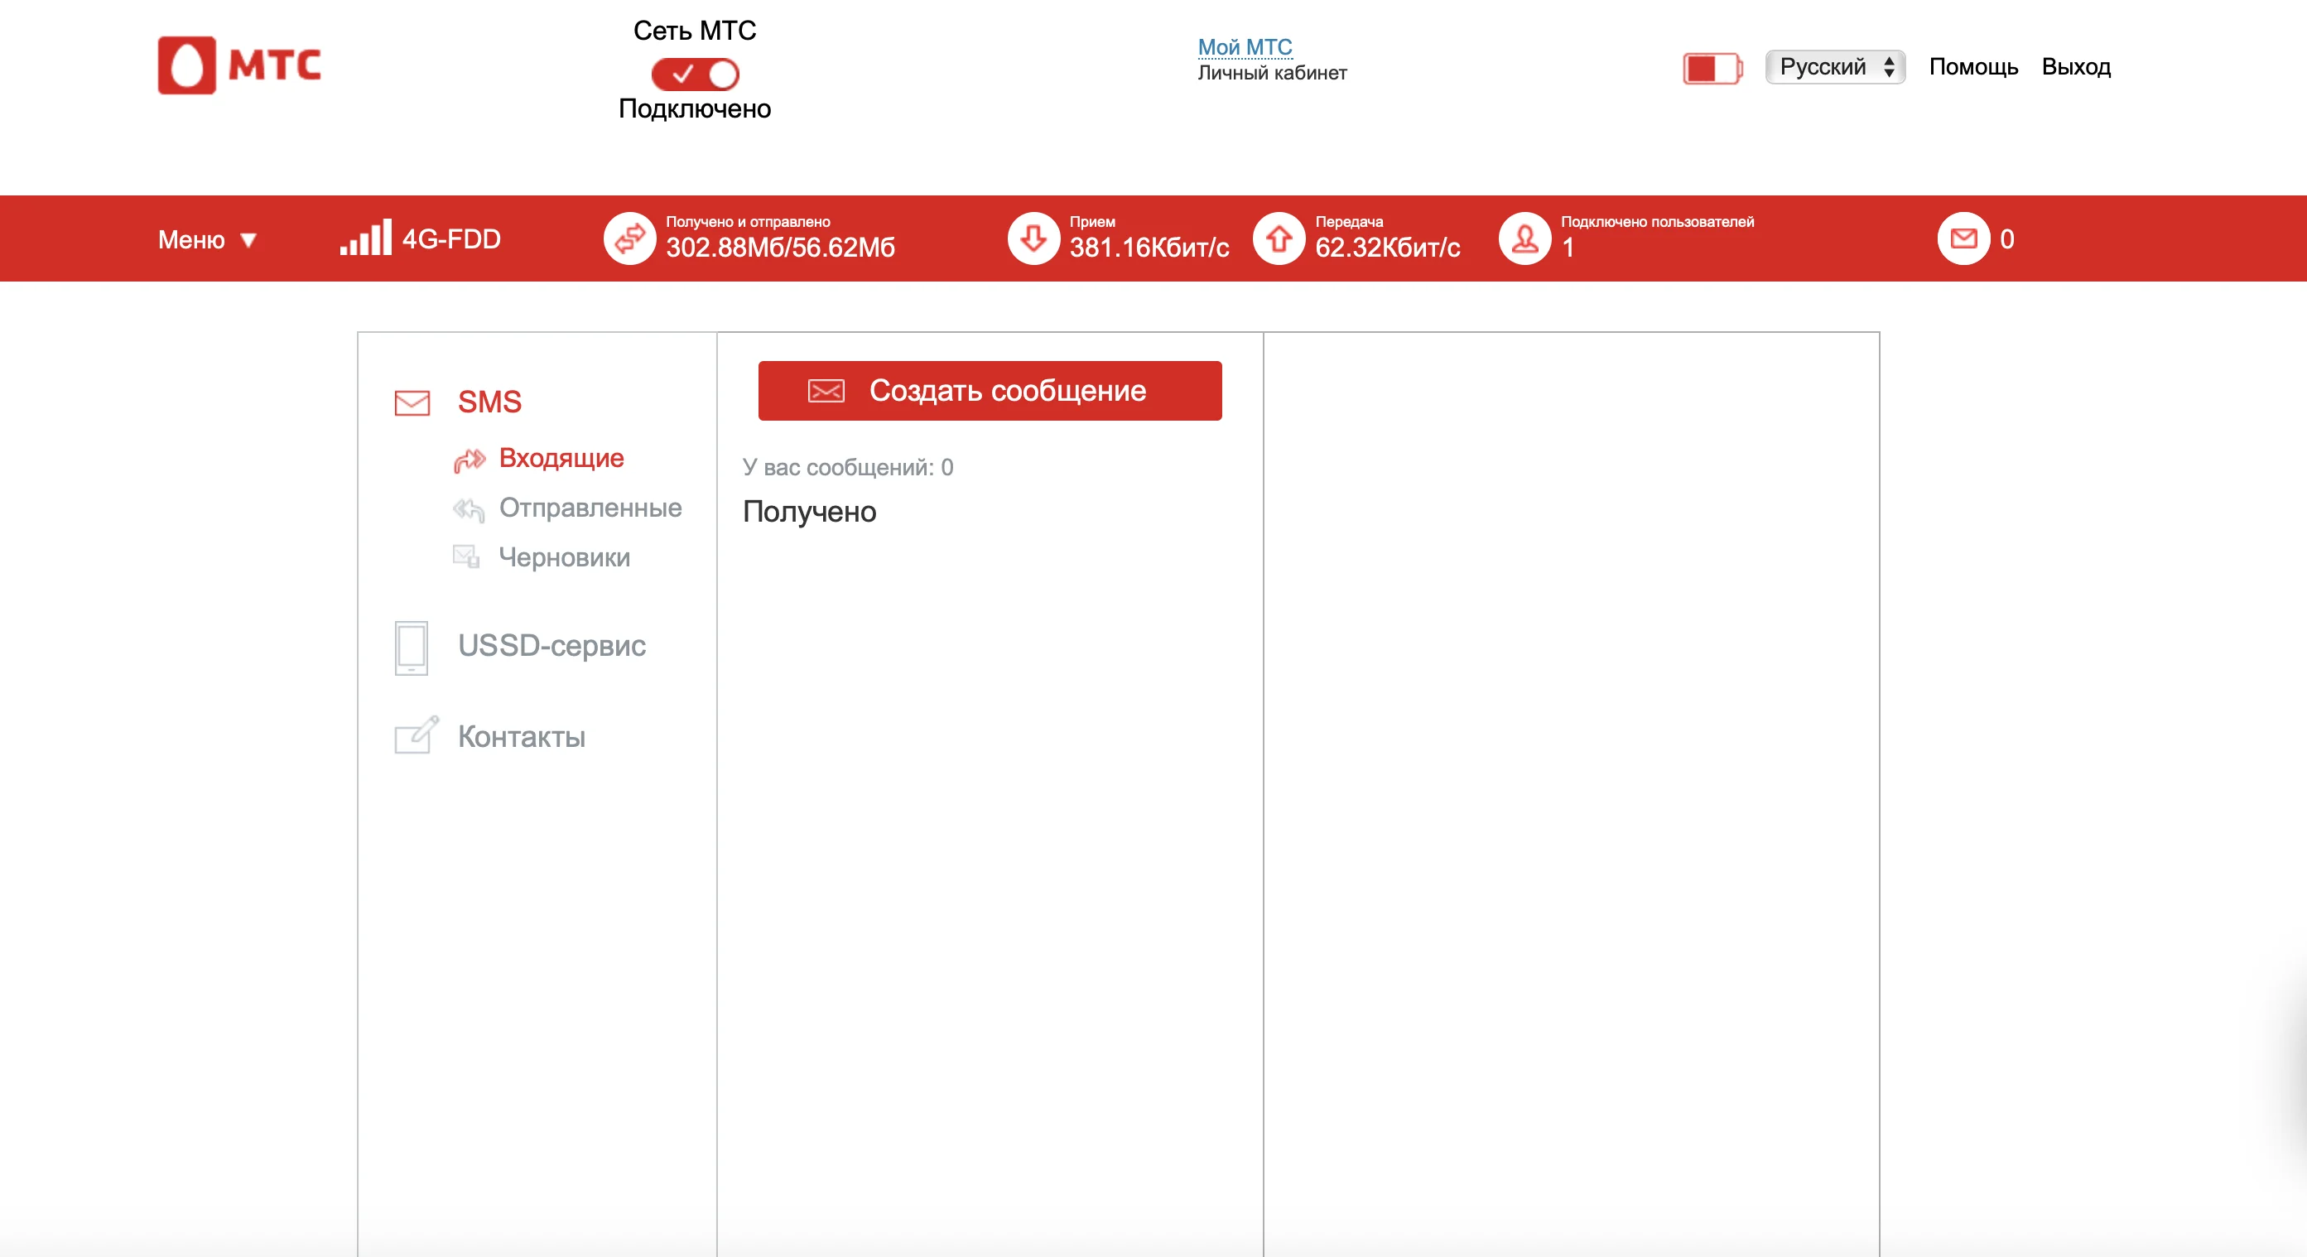Screen dimensions: 2307x1257
Task: Click the 4G-FDD signal strength icon
Action: (x=365, y=238)
